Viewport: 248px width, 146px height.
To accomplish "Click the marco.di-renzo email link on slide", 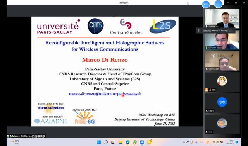I will (x=105, y=93).
